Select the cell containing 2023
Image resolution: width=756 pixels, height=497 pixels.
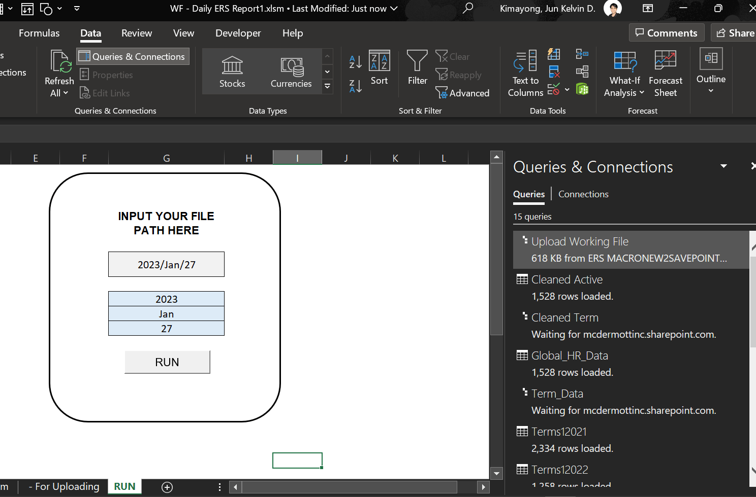click(166, 299)
